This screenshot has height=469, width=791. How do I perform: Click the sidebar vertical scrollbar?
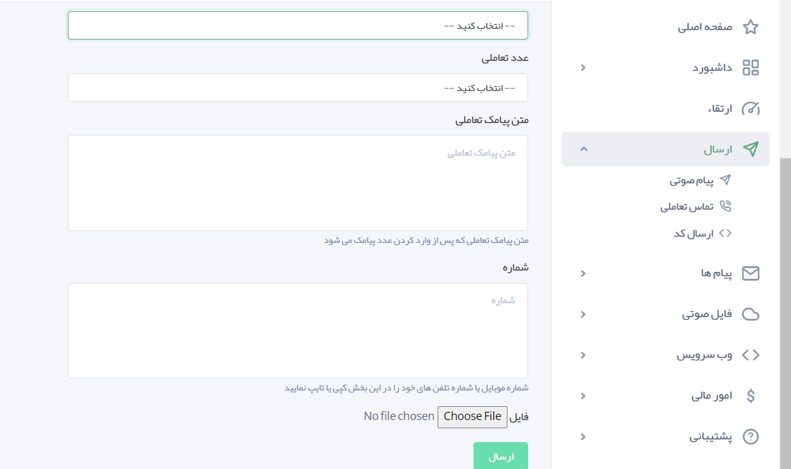tap(785, 313)
